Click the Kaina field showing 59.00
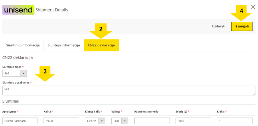 [61, 121]
